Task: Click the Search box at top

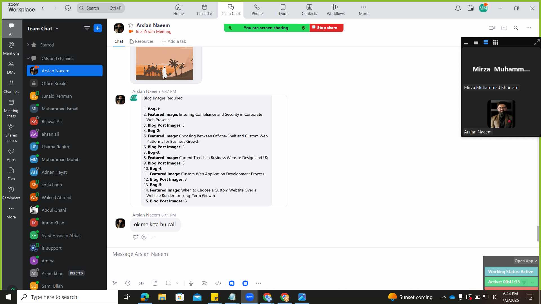Action: coord(101,8)
